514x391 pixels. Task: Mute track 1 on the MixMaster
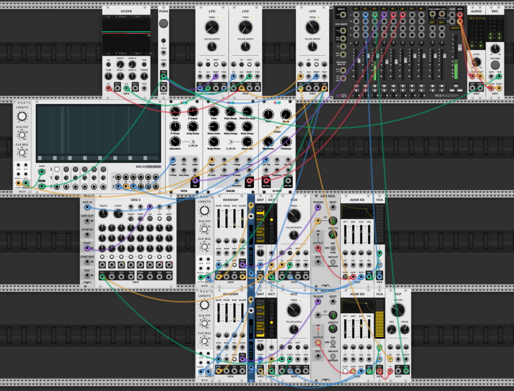tap(356, 86)
